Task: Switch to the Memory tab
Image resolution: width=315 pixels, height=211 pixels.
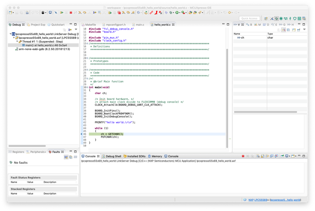Action: (155, 156)
